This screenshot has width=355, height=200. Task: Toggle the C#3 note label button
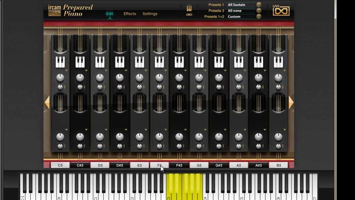click(80, 165)
